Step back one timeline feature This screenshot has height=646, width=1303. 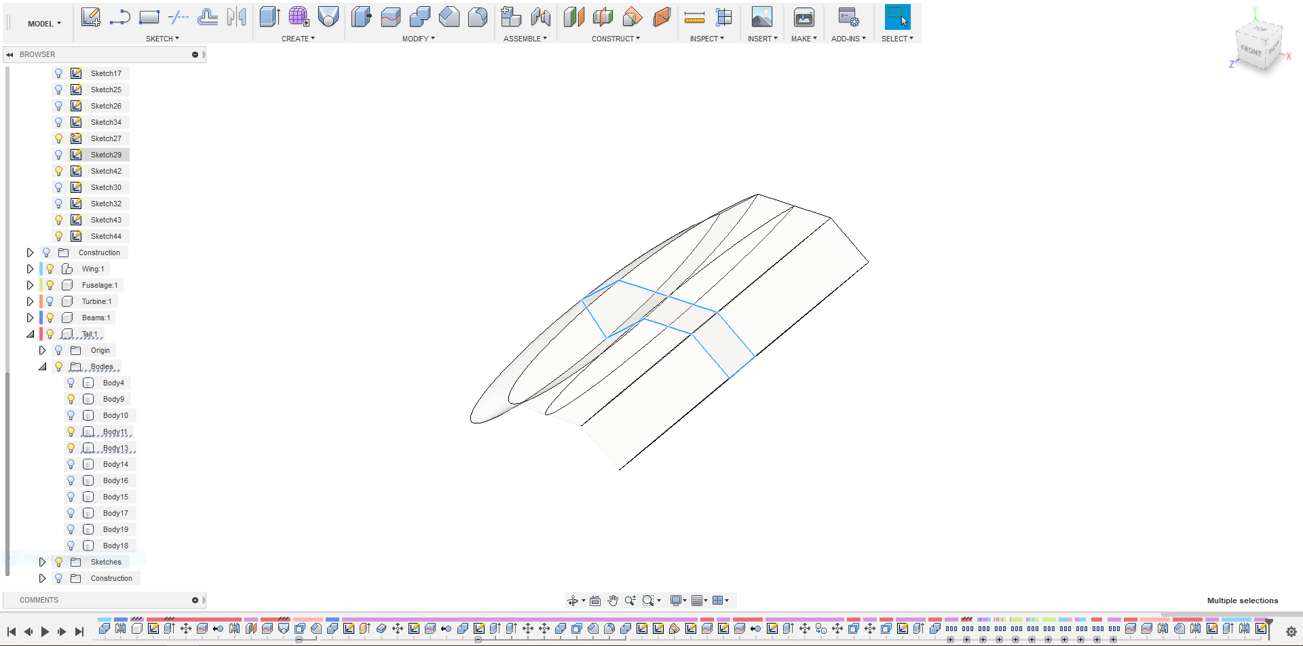coord(28,632)
